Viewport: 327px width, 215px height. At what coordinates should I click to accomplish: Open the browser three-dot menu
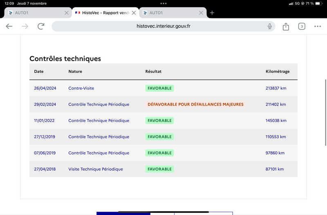point(318,26)
